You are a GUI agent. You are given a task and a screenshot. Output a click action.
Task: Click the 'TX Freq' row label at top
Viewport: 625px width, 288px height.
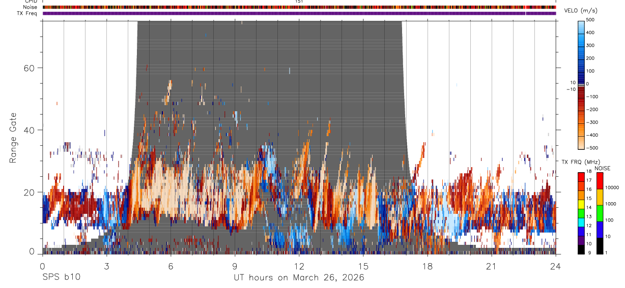coord(26,13)
